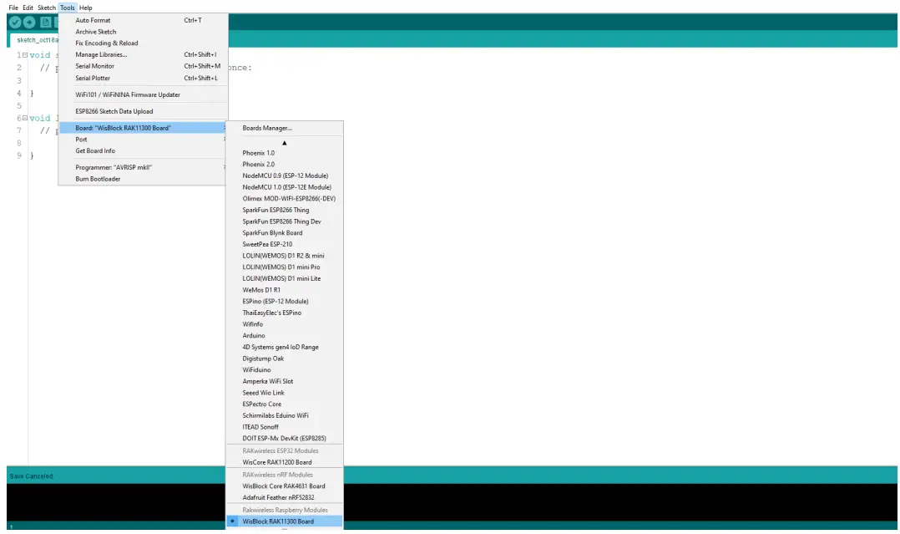This screenshot has height=534, width=900.
Task: Click the Upload arrow toolbar icon
Action: tap(29, 23)
